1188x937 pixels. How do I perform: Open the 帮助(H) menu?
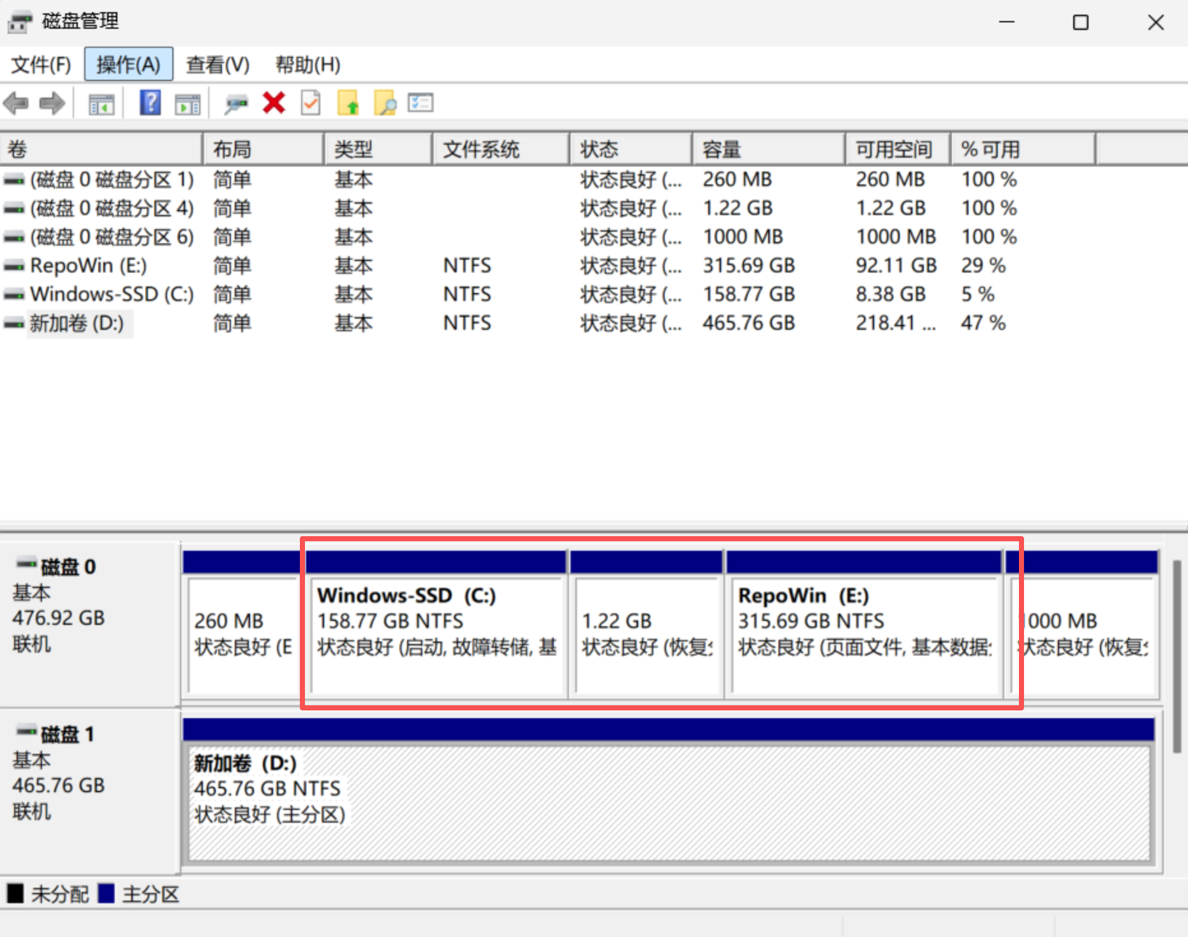[x=308, y=64]
